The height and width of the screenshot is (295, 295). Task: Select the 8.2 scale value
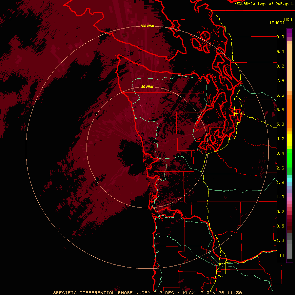280,66
